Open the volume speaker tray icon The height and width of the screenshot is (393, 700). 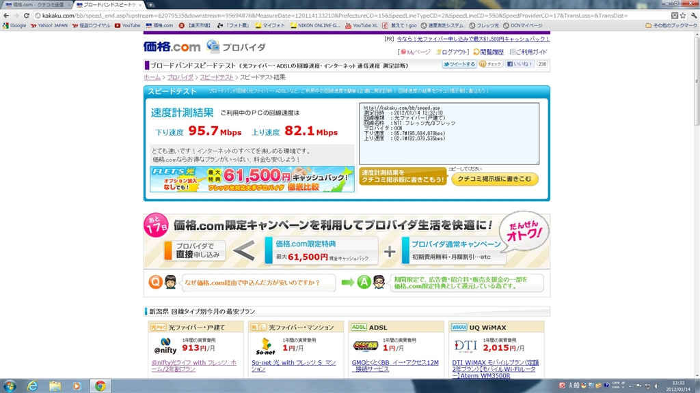(656, 386)
